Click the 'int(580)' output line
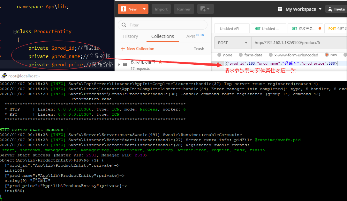This screenshot has height=201, width=347. tap(14, 191)
